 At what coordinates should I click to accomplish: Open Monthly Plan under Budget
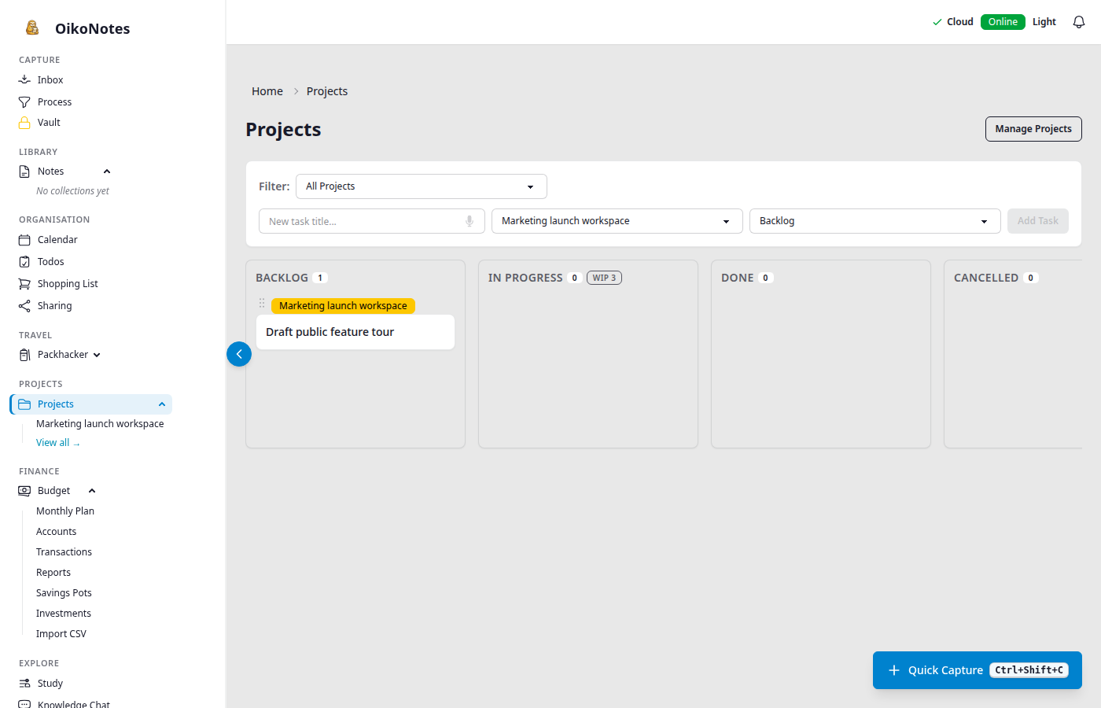pos(65,511)
